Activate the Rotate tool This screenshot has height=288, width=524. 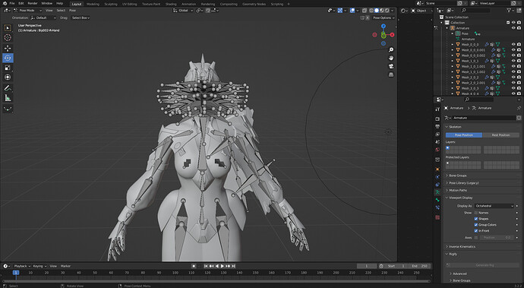8,58
